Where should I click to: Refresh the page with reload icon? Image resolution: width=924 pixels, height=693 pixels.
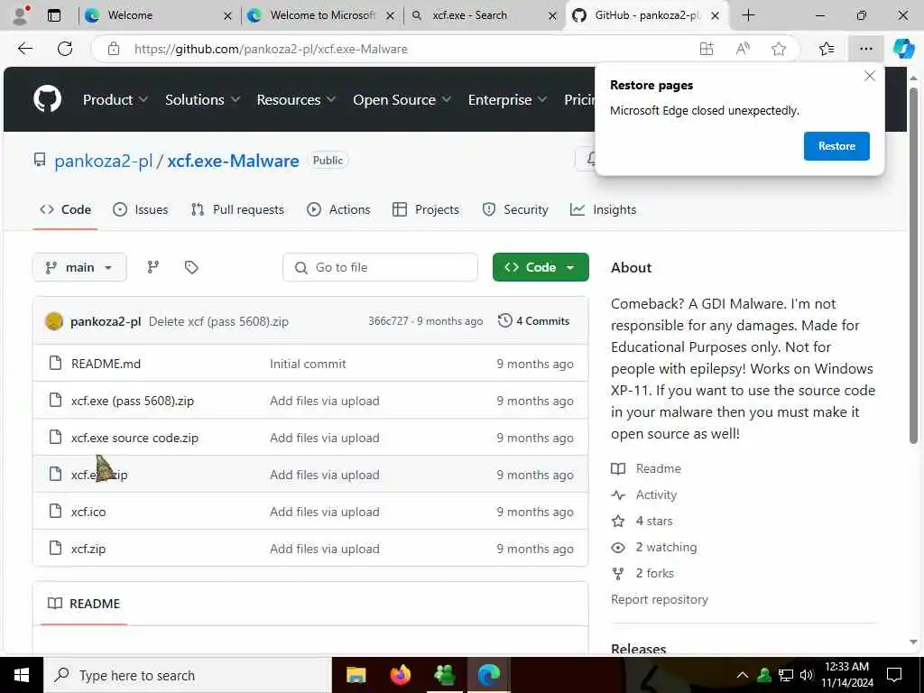pyautogui.click(x=65, y=49)
